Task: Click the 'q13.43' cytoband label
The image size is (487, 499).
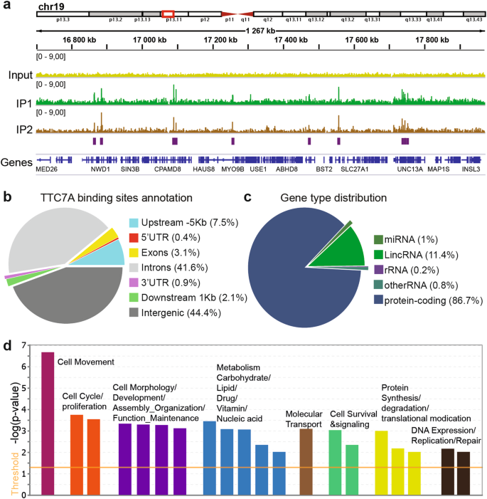Action: pos(474,20)
